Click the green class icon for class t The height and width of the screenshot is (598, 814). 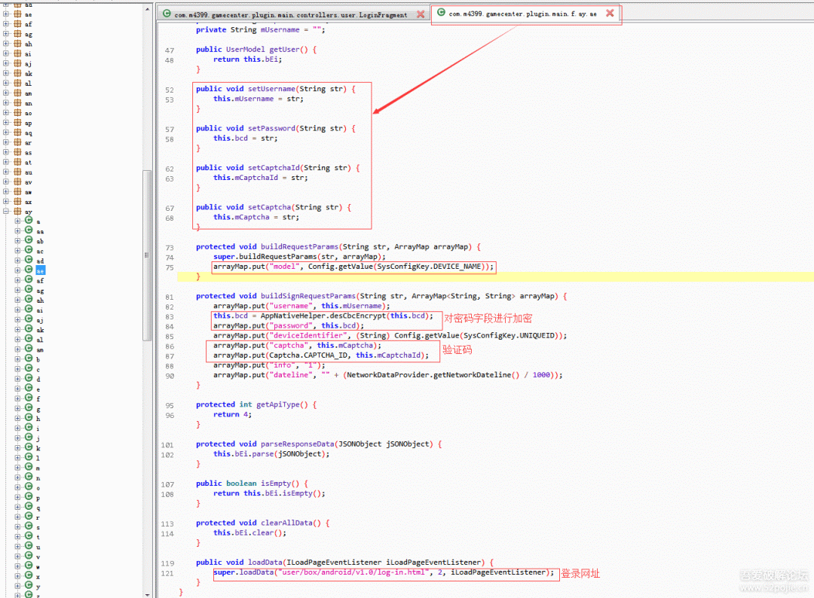[29, 535]
